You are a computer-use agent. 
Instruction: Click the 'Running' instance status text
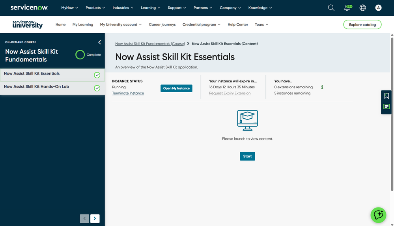click(119, 87)
